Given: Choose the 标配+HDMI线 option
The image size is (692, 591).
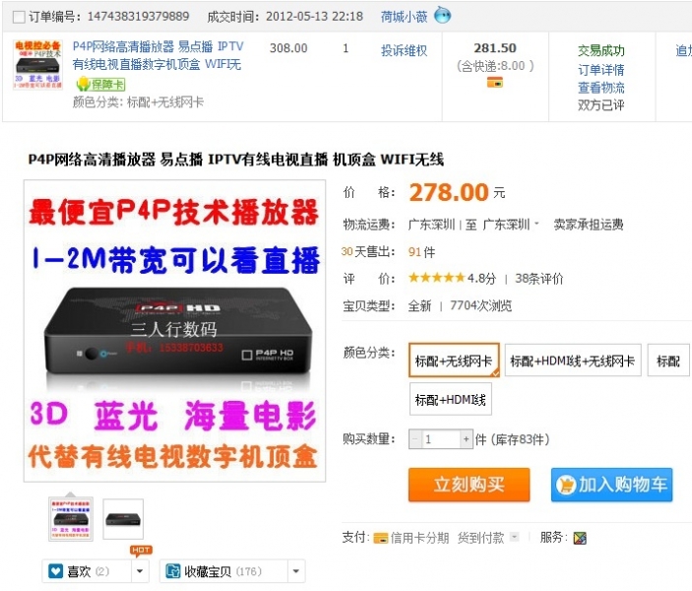Looking at the screenshot, I should 451,399.
